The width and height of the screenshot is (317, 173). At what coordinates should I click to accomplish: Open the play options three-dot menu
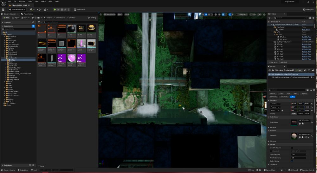pos(69,9)
